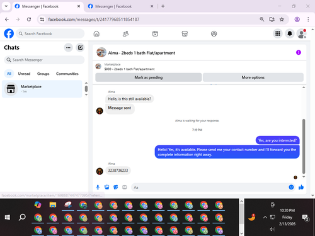This screenshot has height=236, width=315.
Task: Reload the page with refresh icon
Action: (29, 20)
